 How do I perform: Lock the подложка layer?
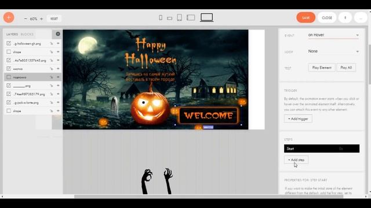click(x=52, y=77)
